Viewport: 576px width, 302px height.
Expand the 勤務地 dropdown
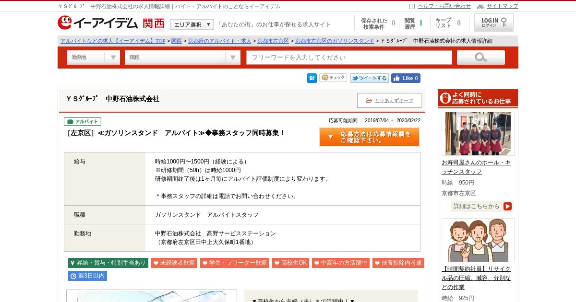pyautogui.click(x=94, y=58)
